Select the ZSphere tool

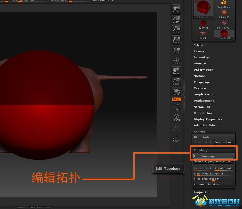203,25
